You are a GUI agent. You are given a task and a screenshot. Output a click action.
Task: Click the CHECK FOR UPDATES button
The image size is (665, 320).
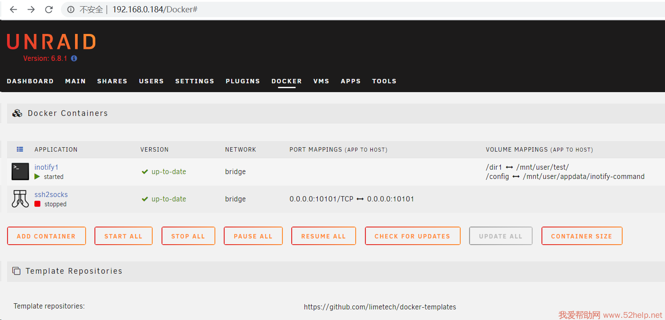point(413,236)
